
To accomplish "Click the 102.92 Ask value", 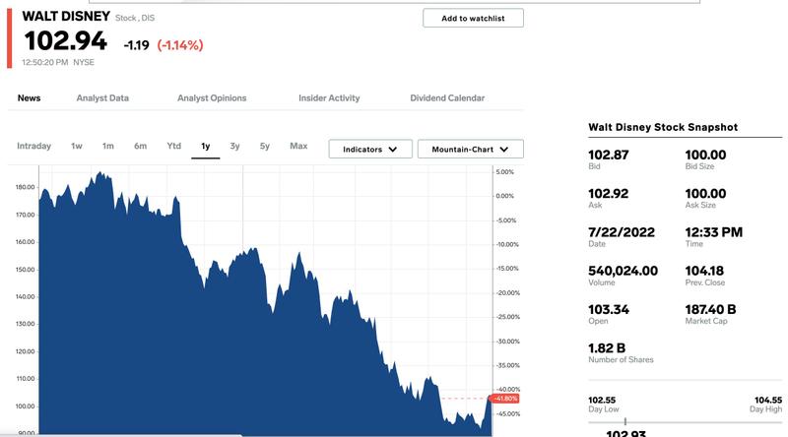I will click(x=608, y=193).
